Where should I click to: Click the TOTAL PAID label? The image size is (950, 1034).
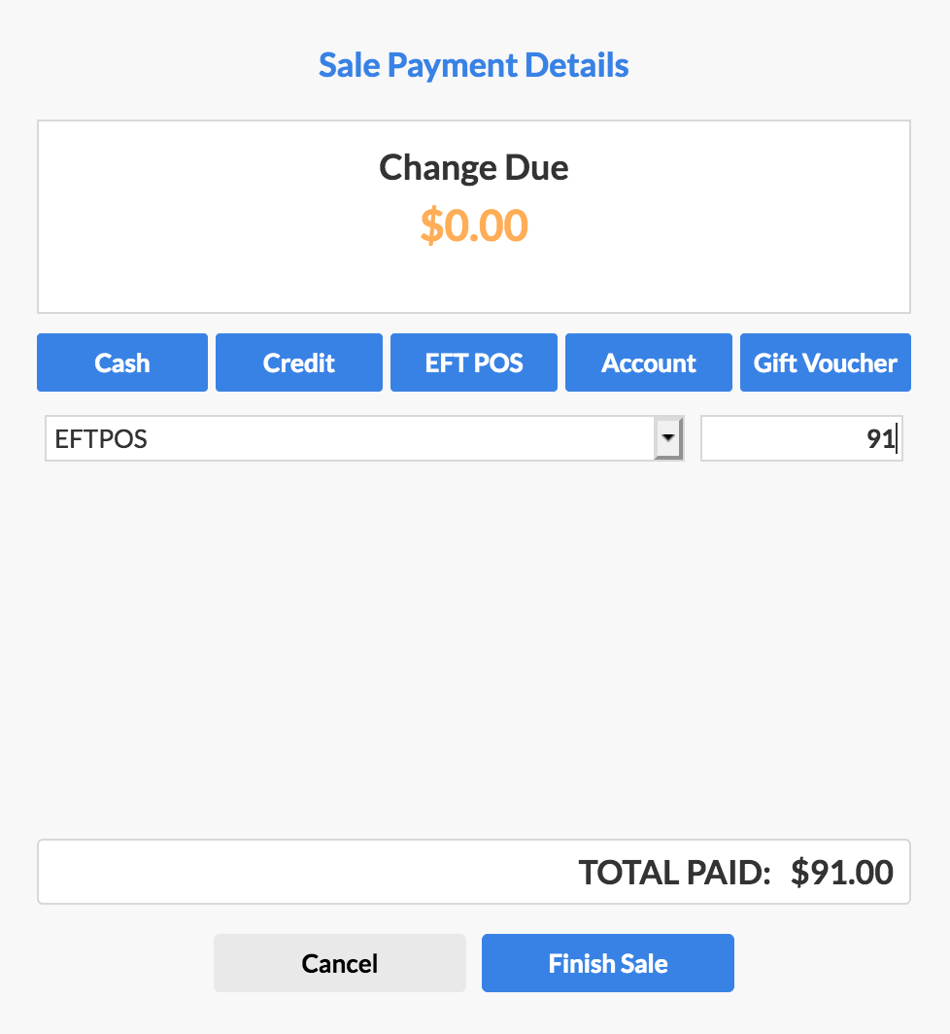pyautogui.click(x=675, y=873)
